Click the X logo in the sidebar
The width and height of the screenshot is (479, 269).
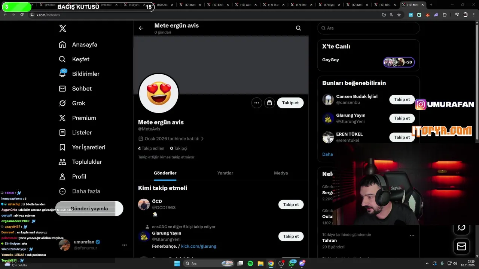coord(63,29)
